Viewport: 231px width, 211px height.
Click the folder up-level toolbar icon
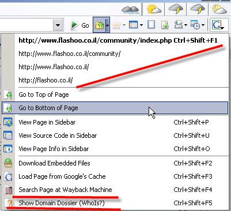[x=99, y=25]
